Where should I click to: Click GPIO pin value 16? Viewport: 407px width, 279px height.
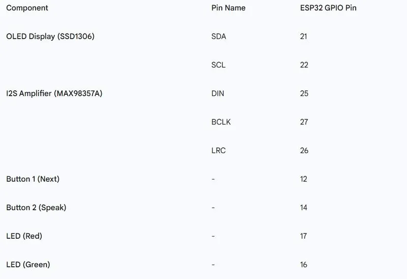coord(304,265)
